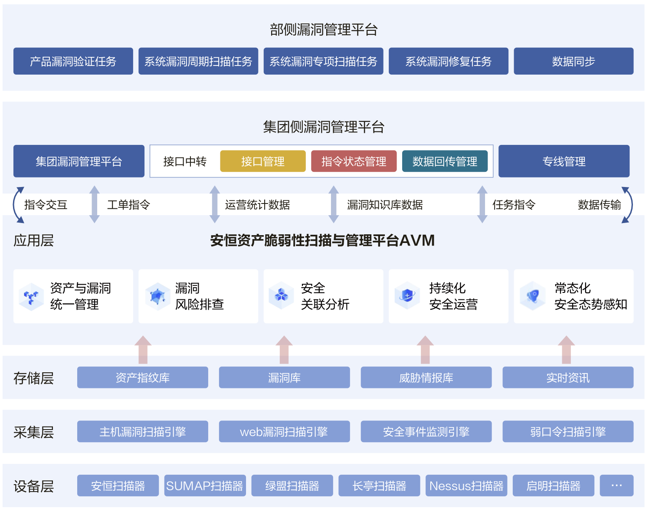Click the yellow 接口管理 block
Screen dimensions: 649x512
pyautogui.click(x=263, y=161)
